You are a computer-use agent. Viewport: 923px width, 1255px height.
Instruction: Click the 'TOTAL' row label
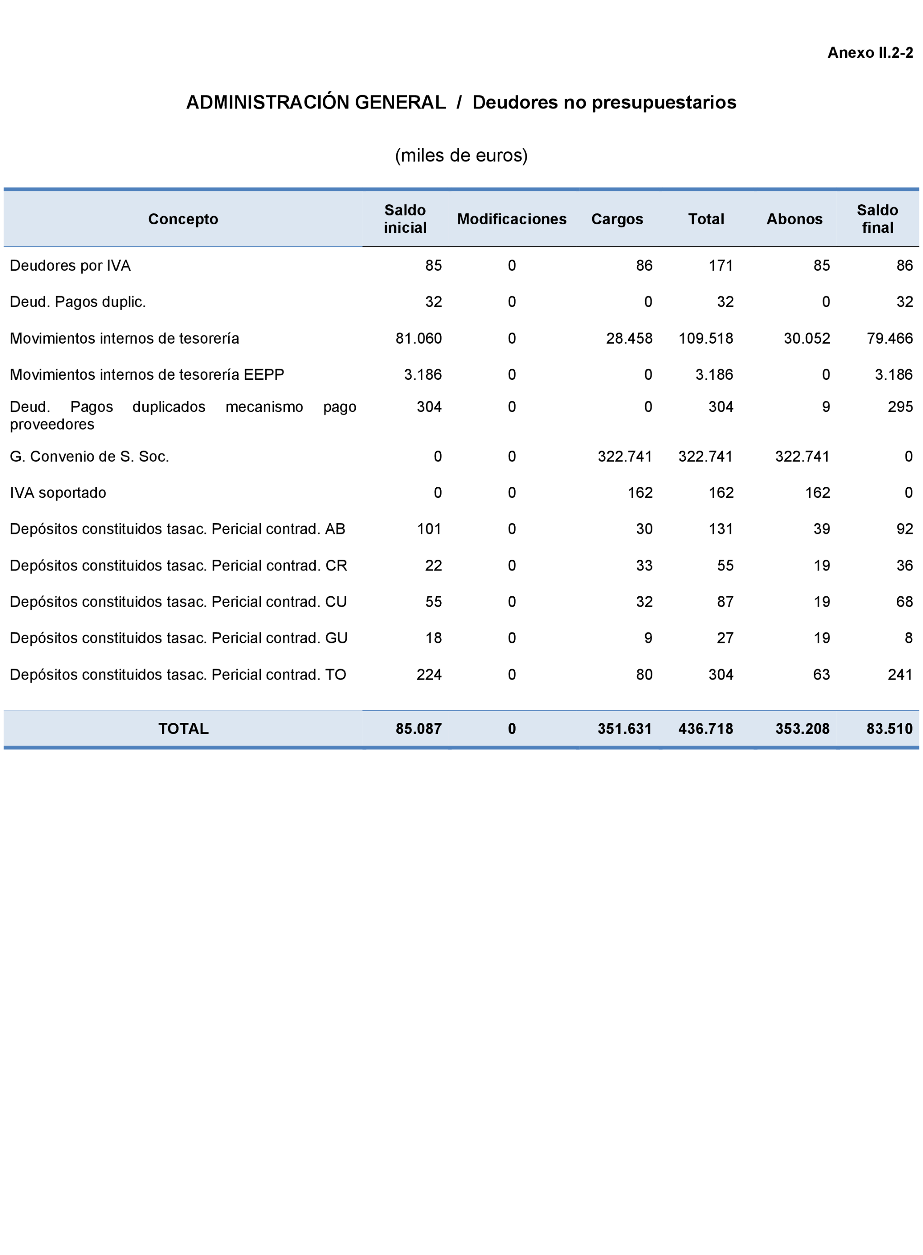coord(183,729)
